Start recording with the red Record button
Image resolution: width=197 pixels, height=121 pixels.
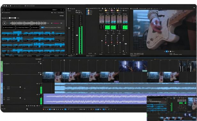[x=43, y=109]
